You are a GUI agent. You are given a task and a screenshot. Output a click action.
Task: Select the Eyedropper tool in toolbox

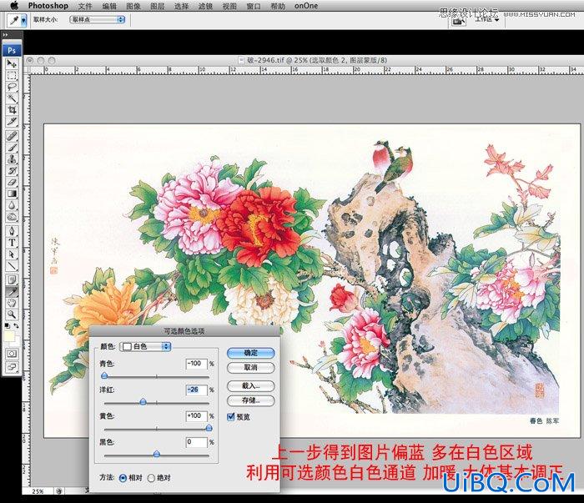click(12, 291)
